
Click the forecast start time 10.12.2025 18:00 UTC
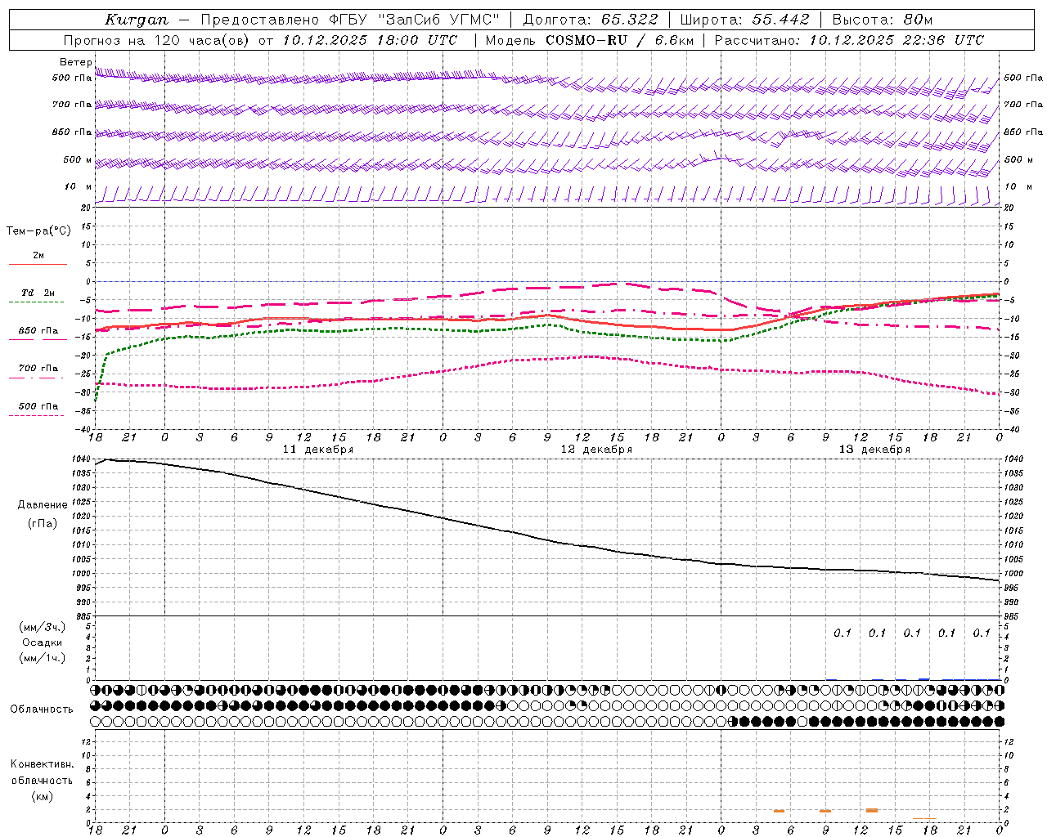click(370, 40)
